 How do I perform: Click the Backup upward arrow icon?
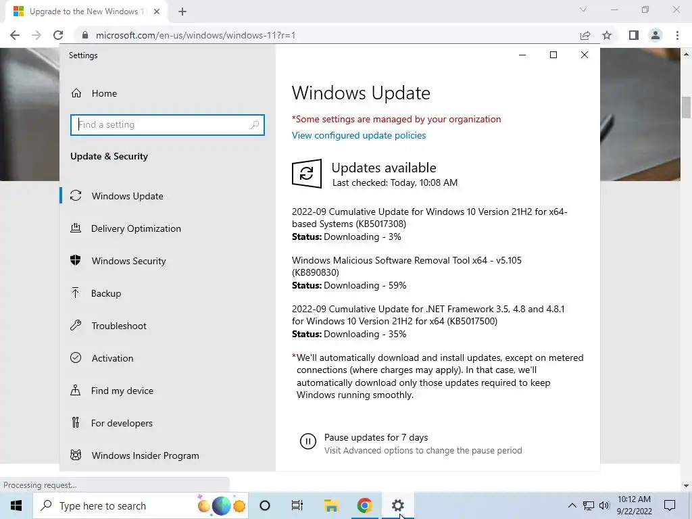point(76,293)
